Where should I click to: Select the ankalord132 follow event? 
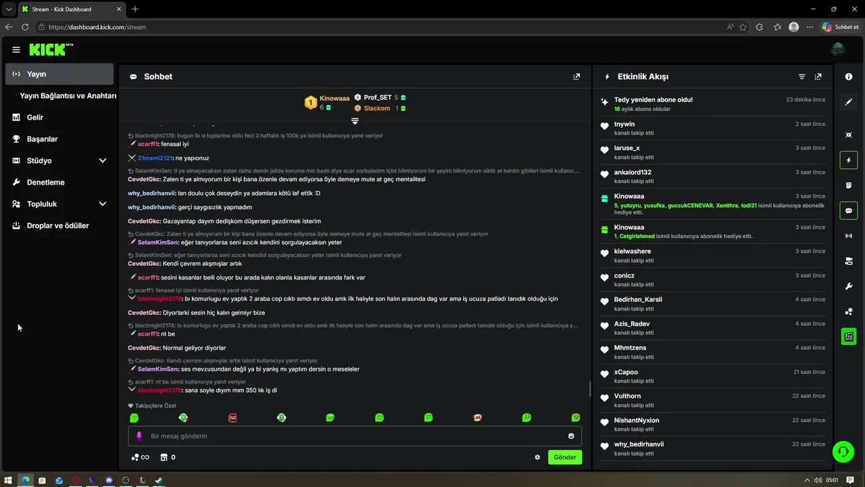(713, 176)
